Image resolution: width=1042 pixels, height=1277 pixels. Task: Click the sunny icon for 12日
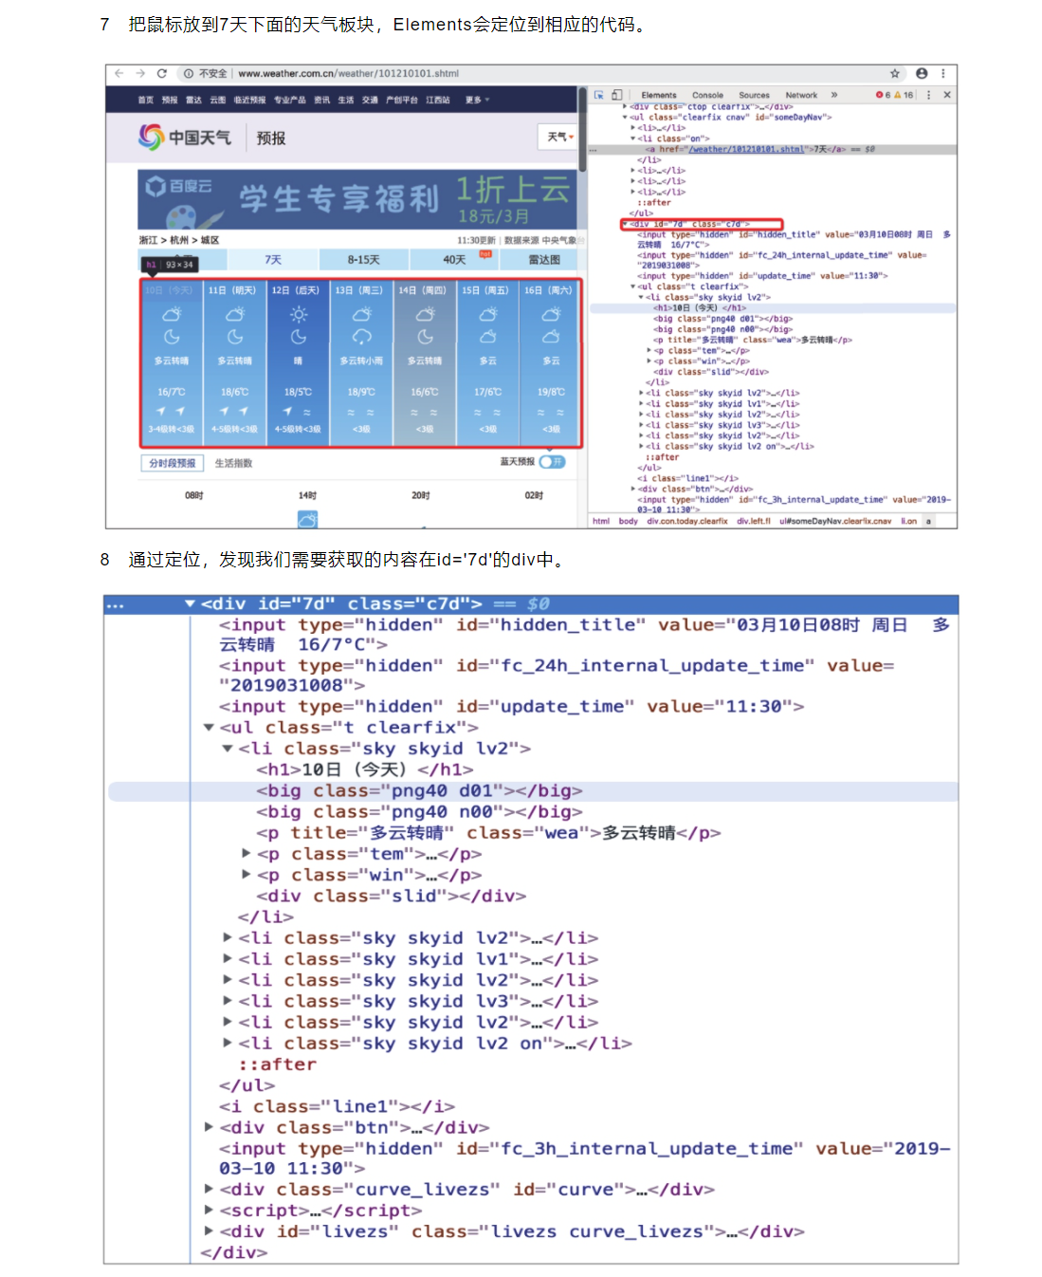tap(298, 315)
